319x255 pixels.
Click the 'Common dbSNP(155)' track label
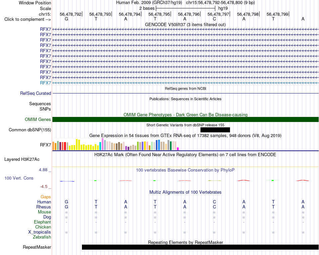coord(30,130)
